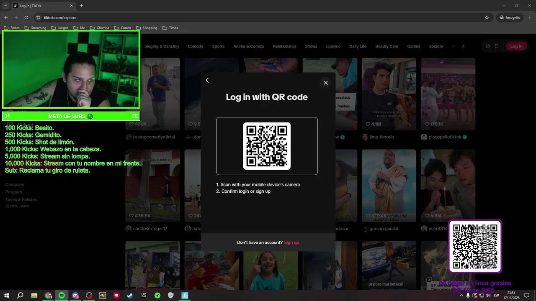Click the Program footer link
Viewport: 536px width, 301px height.
click(x=13, y=192)
